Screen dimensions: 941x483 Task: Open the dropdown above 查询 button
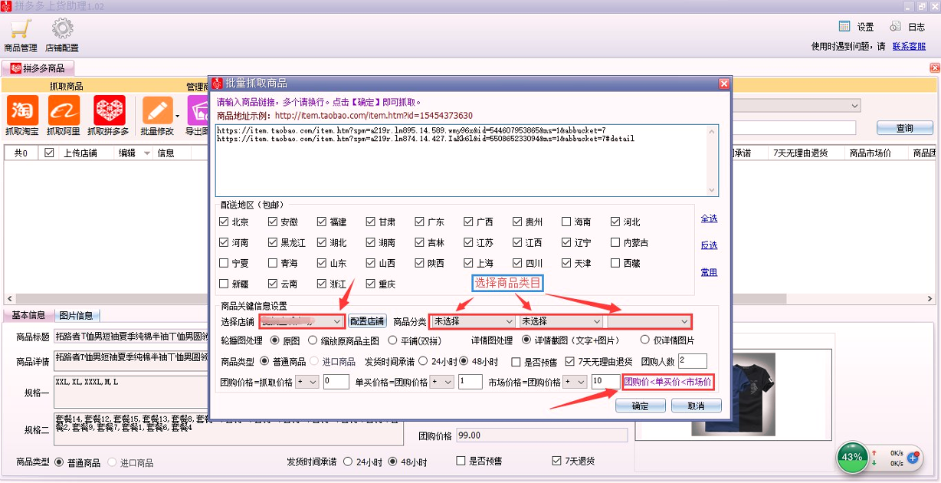coord(795,105)
